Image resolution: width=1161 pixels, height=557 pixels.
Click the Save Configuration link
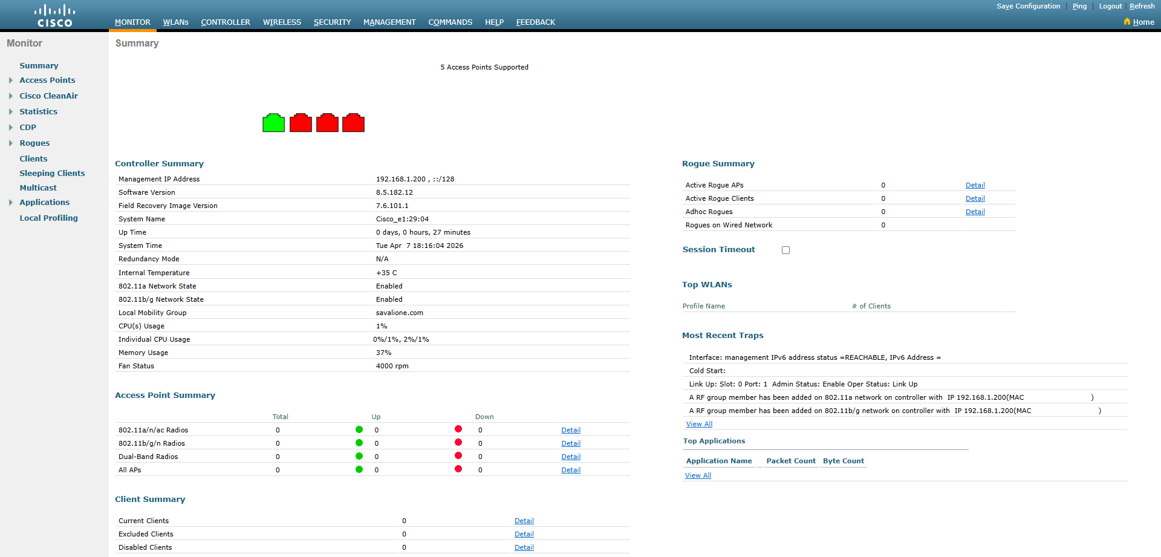coord(1029,6)
